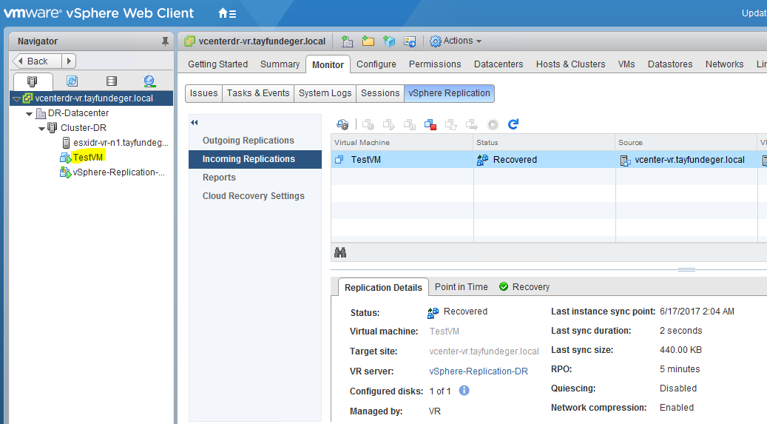Image resolution: width=767 pixels, height=424 pixels.
Task: Click the Stop replication red square icon
Action: [430, 124]
